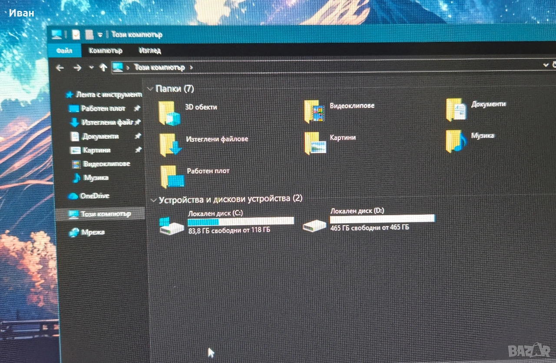Open the Работен плот folder icon
The width and height of the screenshot is (556, 363).
point(172,177)
